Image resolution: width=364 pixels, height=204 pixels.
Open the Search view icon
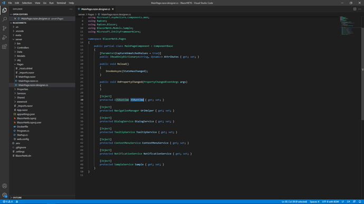[4, 19]
